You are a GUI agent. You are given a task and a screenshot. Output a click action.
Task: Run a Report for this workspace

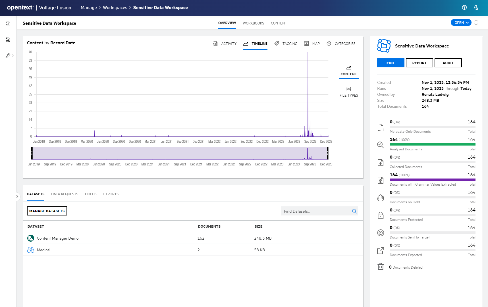(x=419, y=63)
